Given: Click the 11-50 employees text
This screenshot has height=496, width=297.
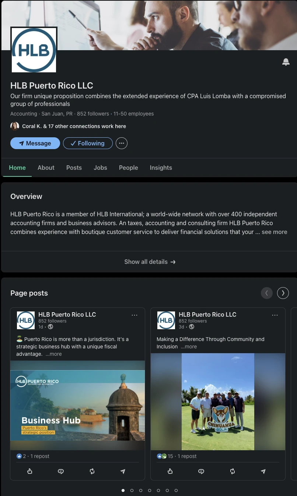Looking at the screenshot, I should (134, 114).
